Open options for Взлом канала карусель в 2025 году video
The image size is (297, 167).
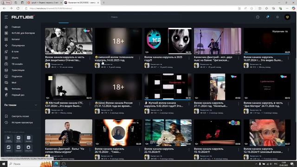point(189,58)
